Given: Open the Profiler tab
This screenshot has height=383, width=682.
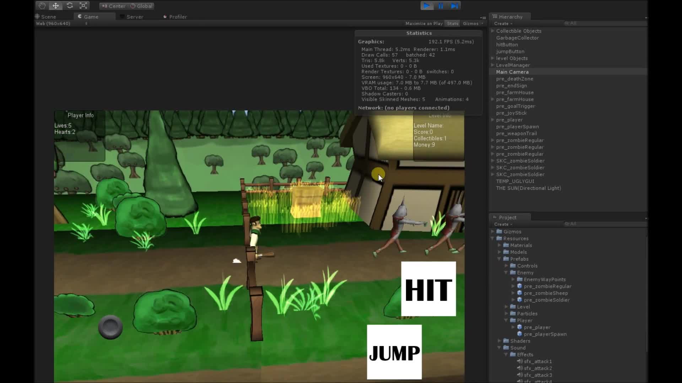Looking at the screenshot, I should pyautogui.click(x=177, y=16).
